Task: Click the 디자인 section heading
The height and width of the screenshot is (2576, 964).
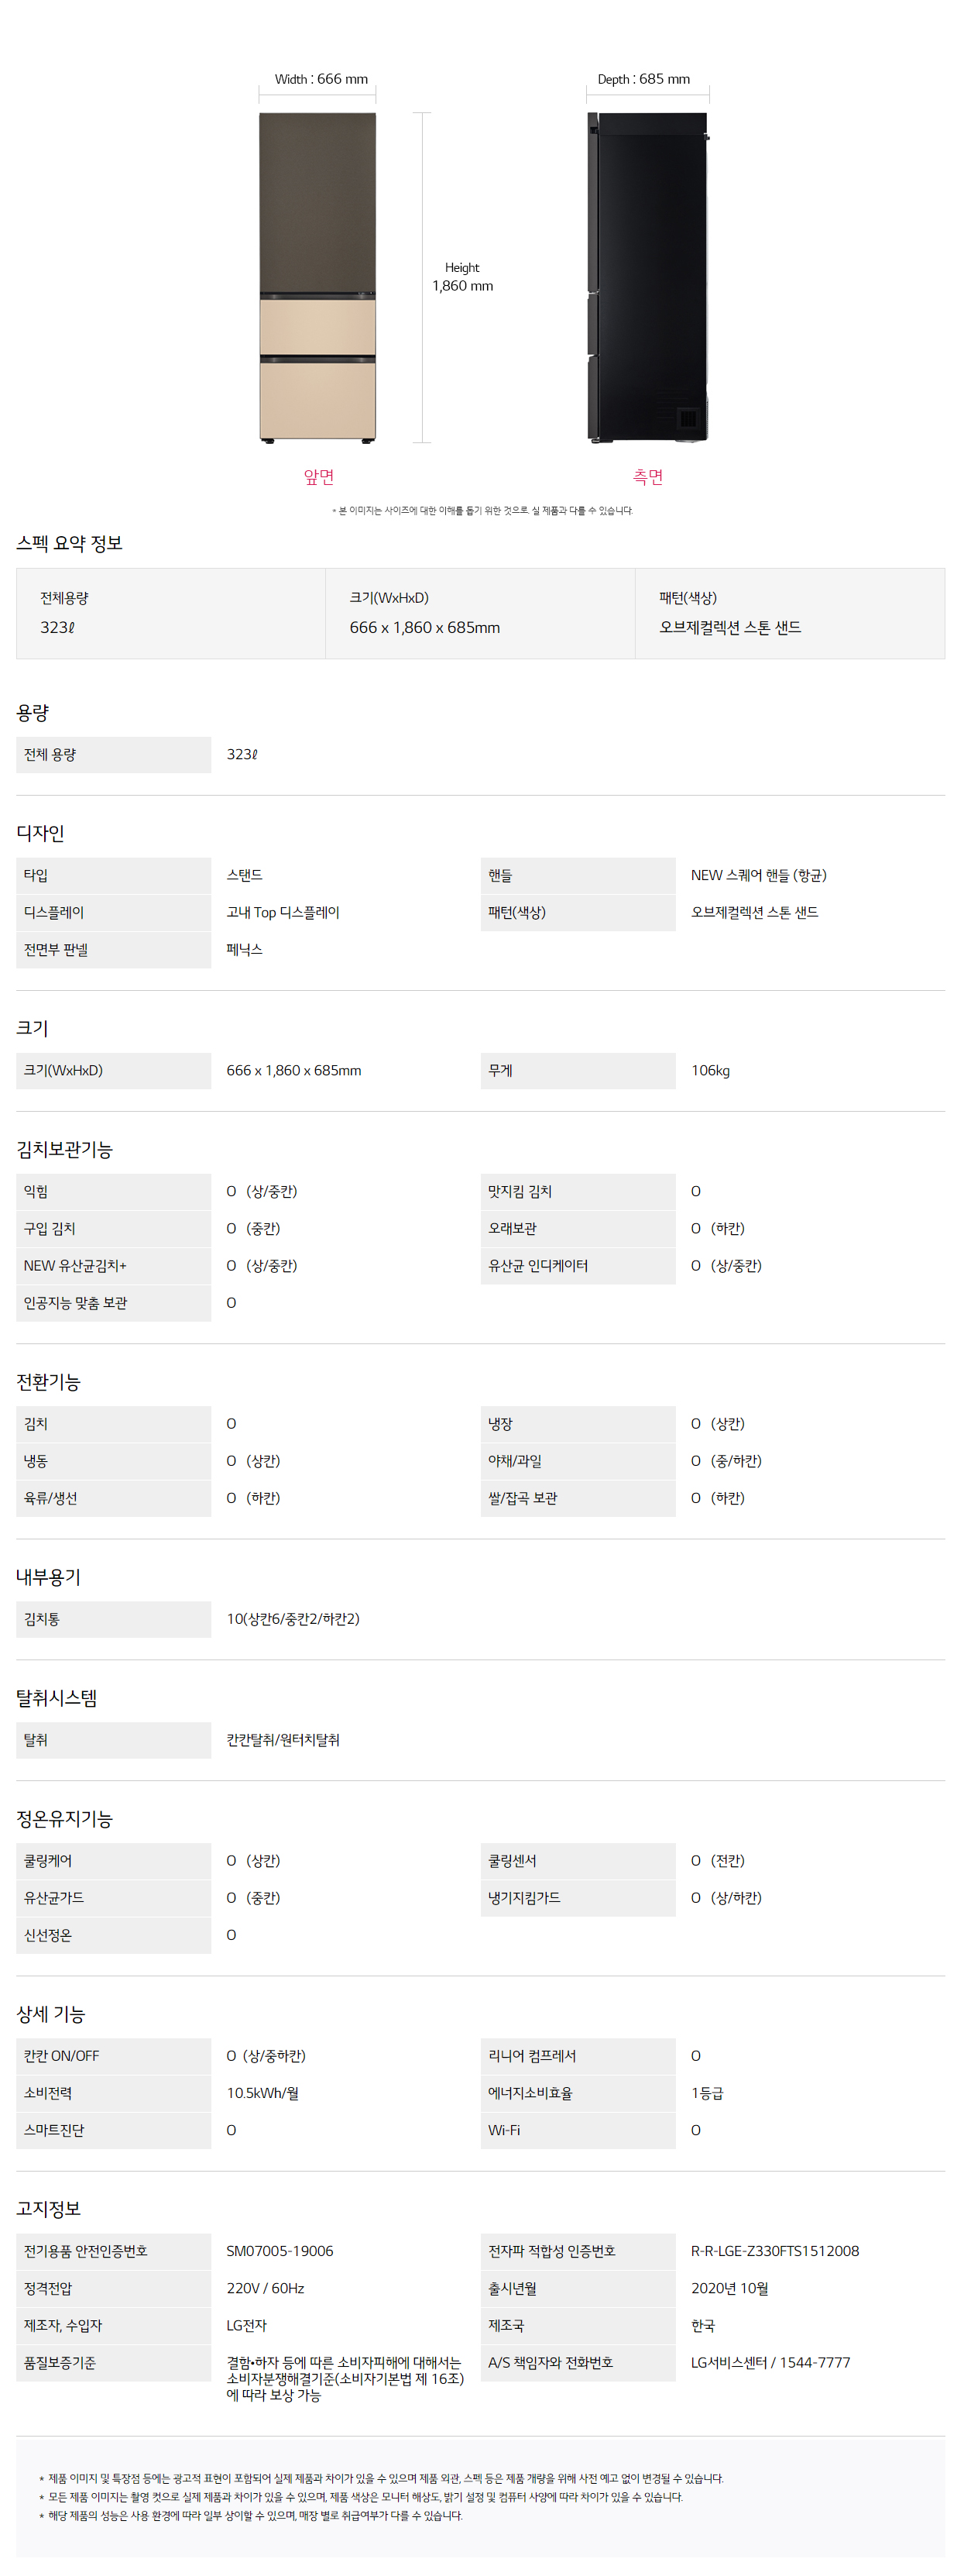Action: [40, 833]
